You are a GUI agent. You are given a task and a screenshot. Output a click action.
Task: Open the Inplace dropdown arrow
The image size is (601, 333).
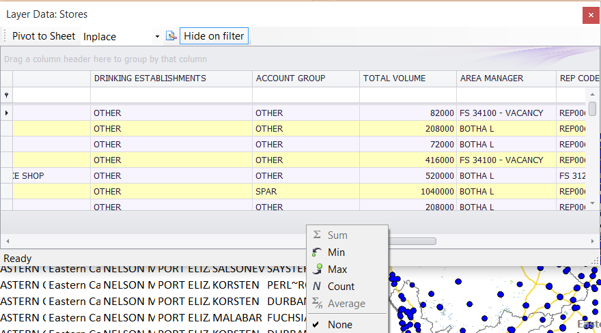tap(157, 36)
